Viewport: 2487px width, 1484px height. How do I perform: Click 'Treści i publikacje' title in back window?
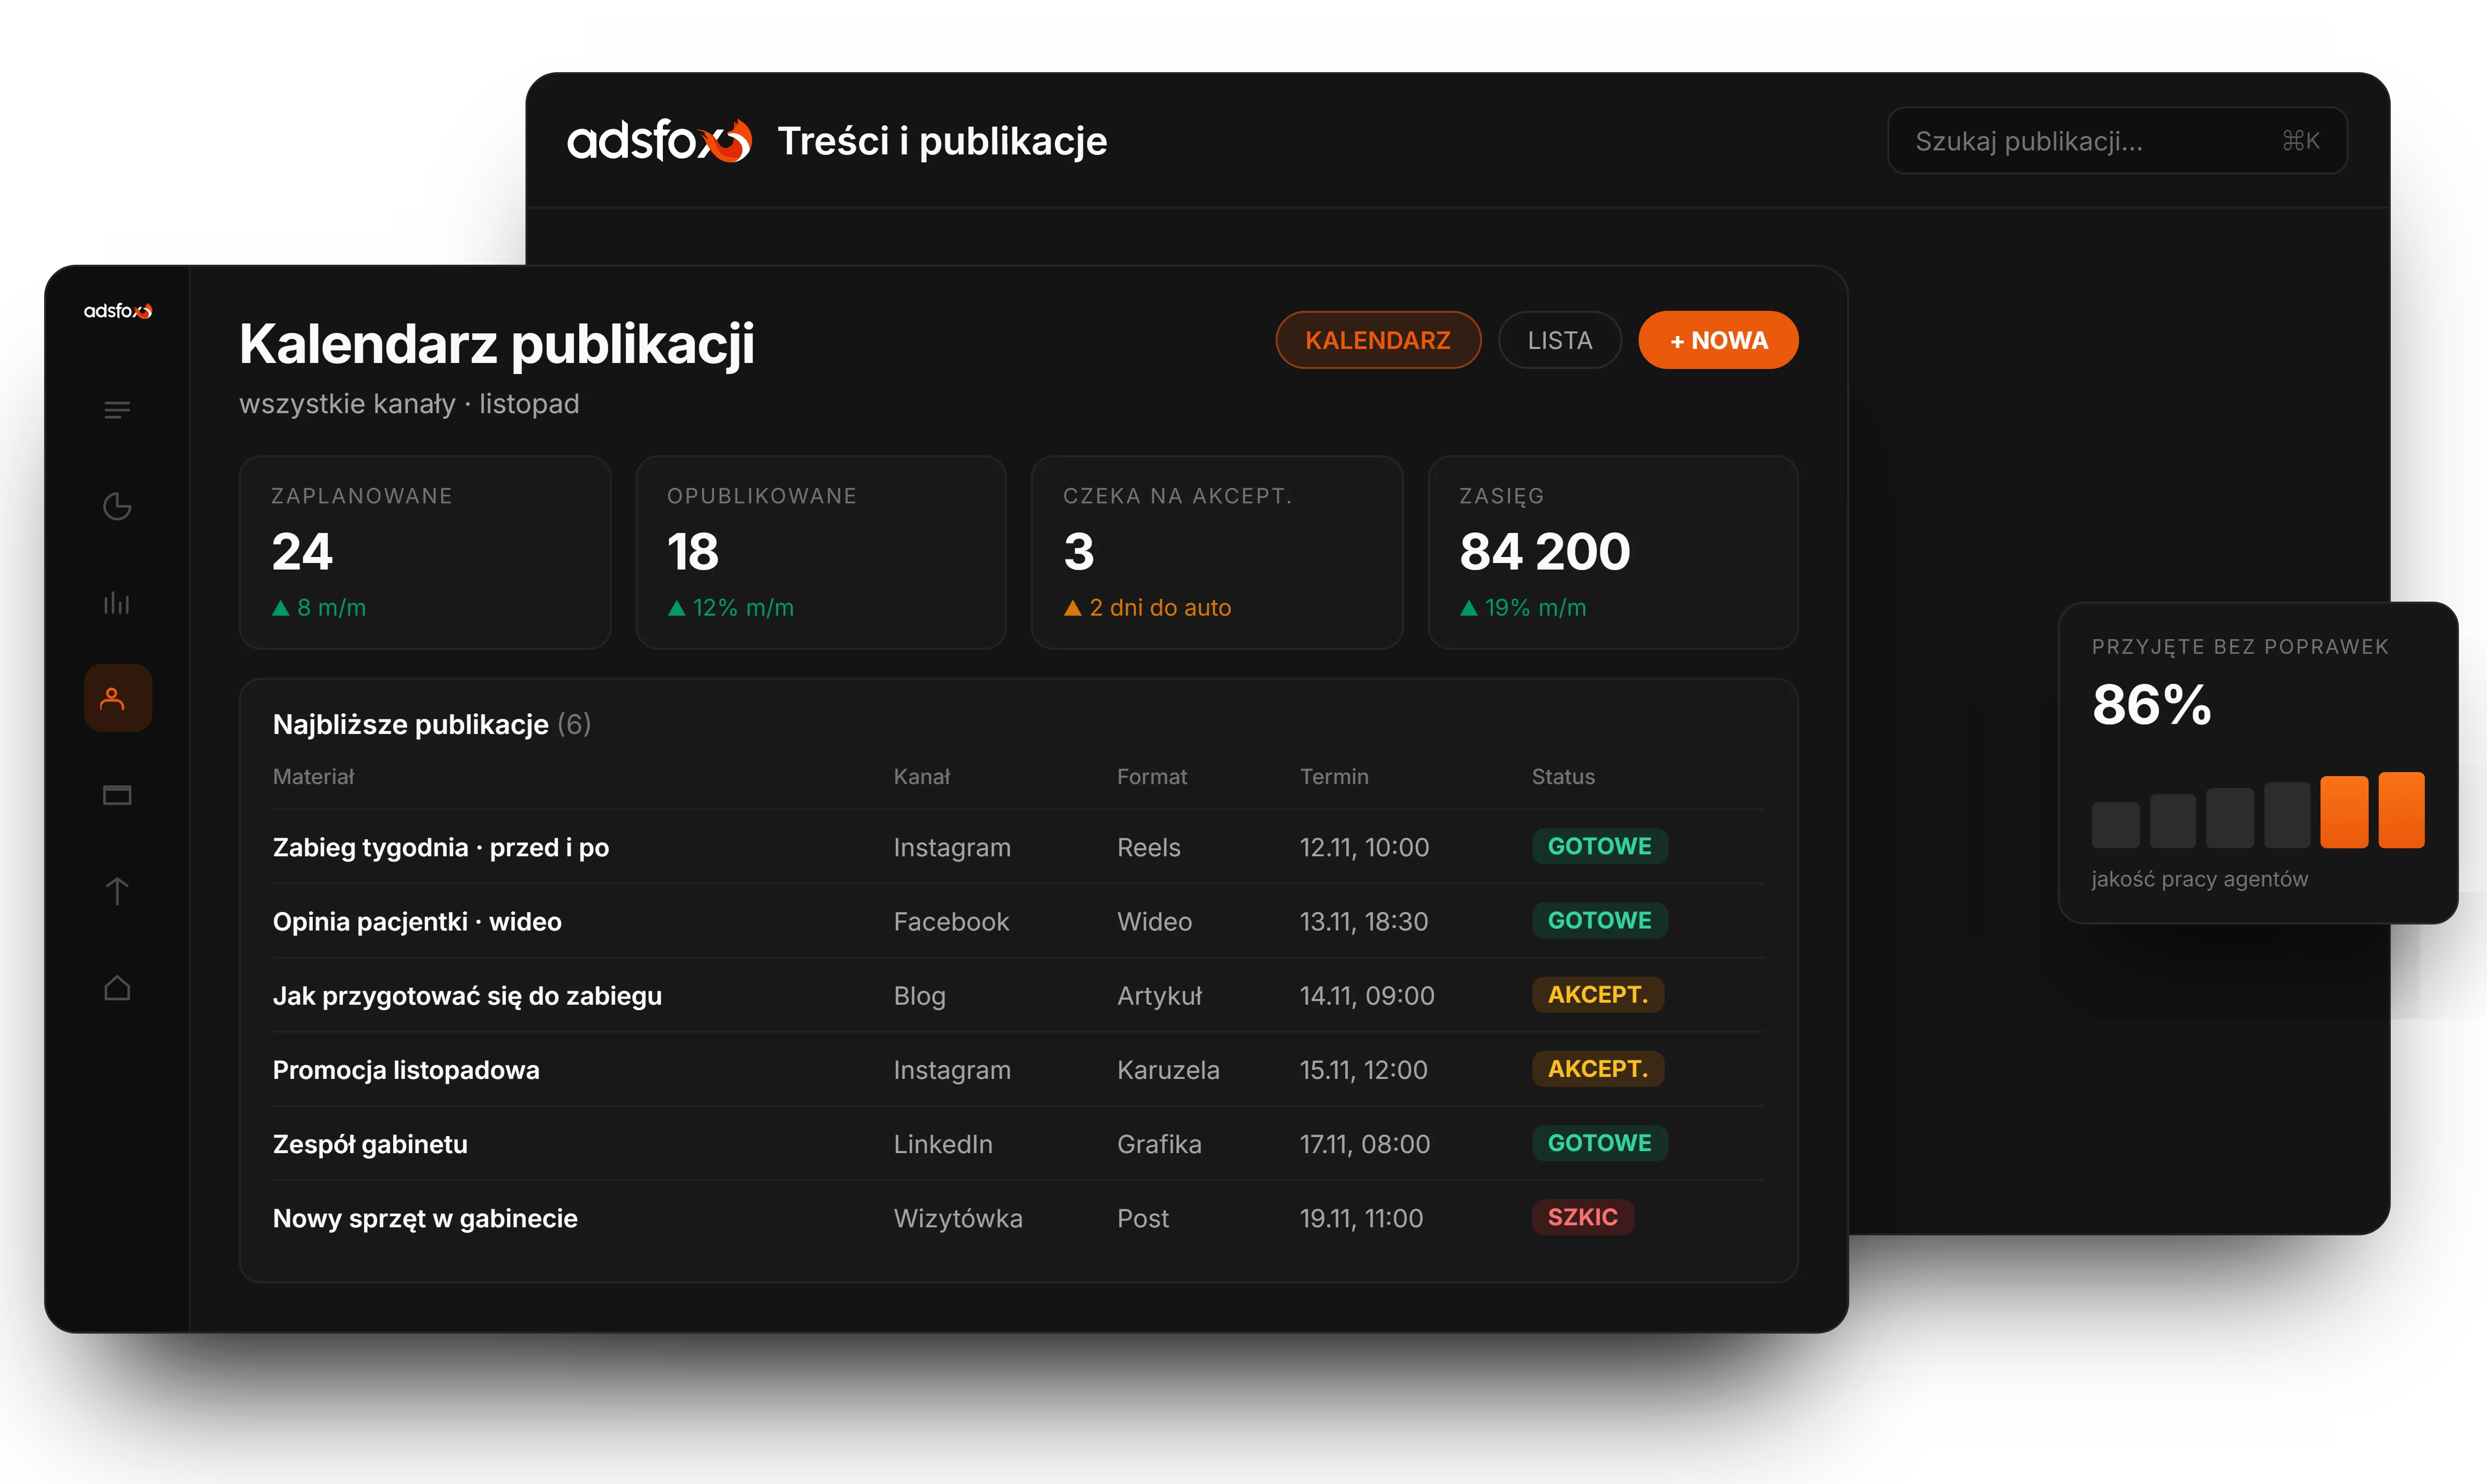(x=942, y=141)
